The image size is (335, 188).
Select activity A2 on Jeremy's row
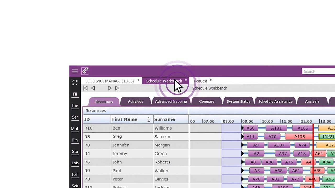(256, 154)
